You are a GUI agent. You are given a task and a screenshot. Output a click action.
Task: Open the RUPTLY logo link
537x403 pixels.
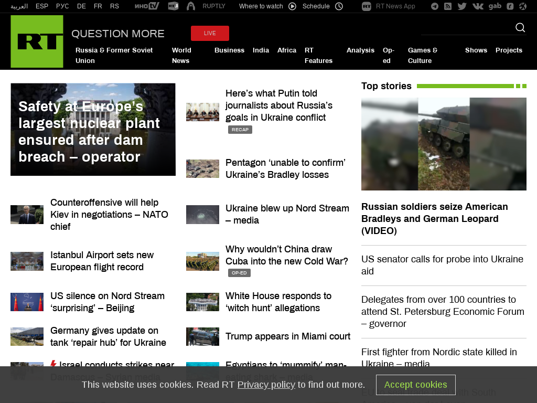click(214, 6)
